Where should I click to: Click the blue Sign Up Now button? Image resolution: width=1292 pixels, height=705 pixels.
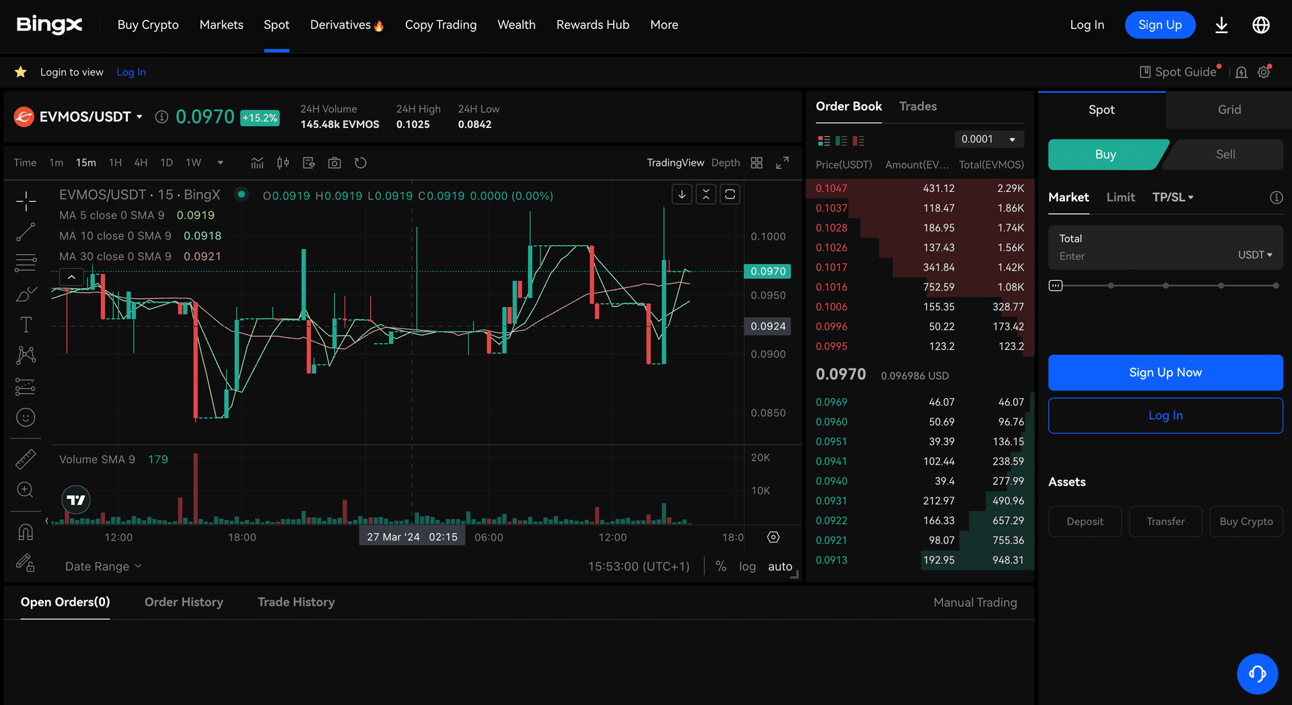pos(1165,372)
